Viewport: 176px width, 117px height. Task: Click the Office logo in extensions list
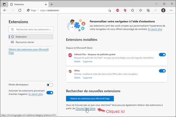70,71
